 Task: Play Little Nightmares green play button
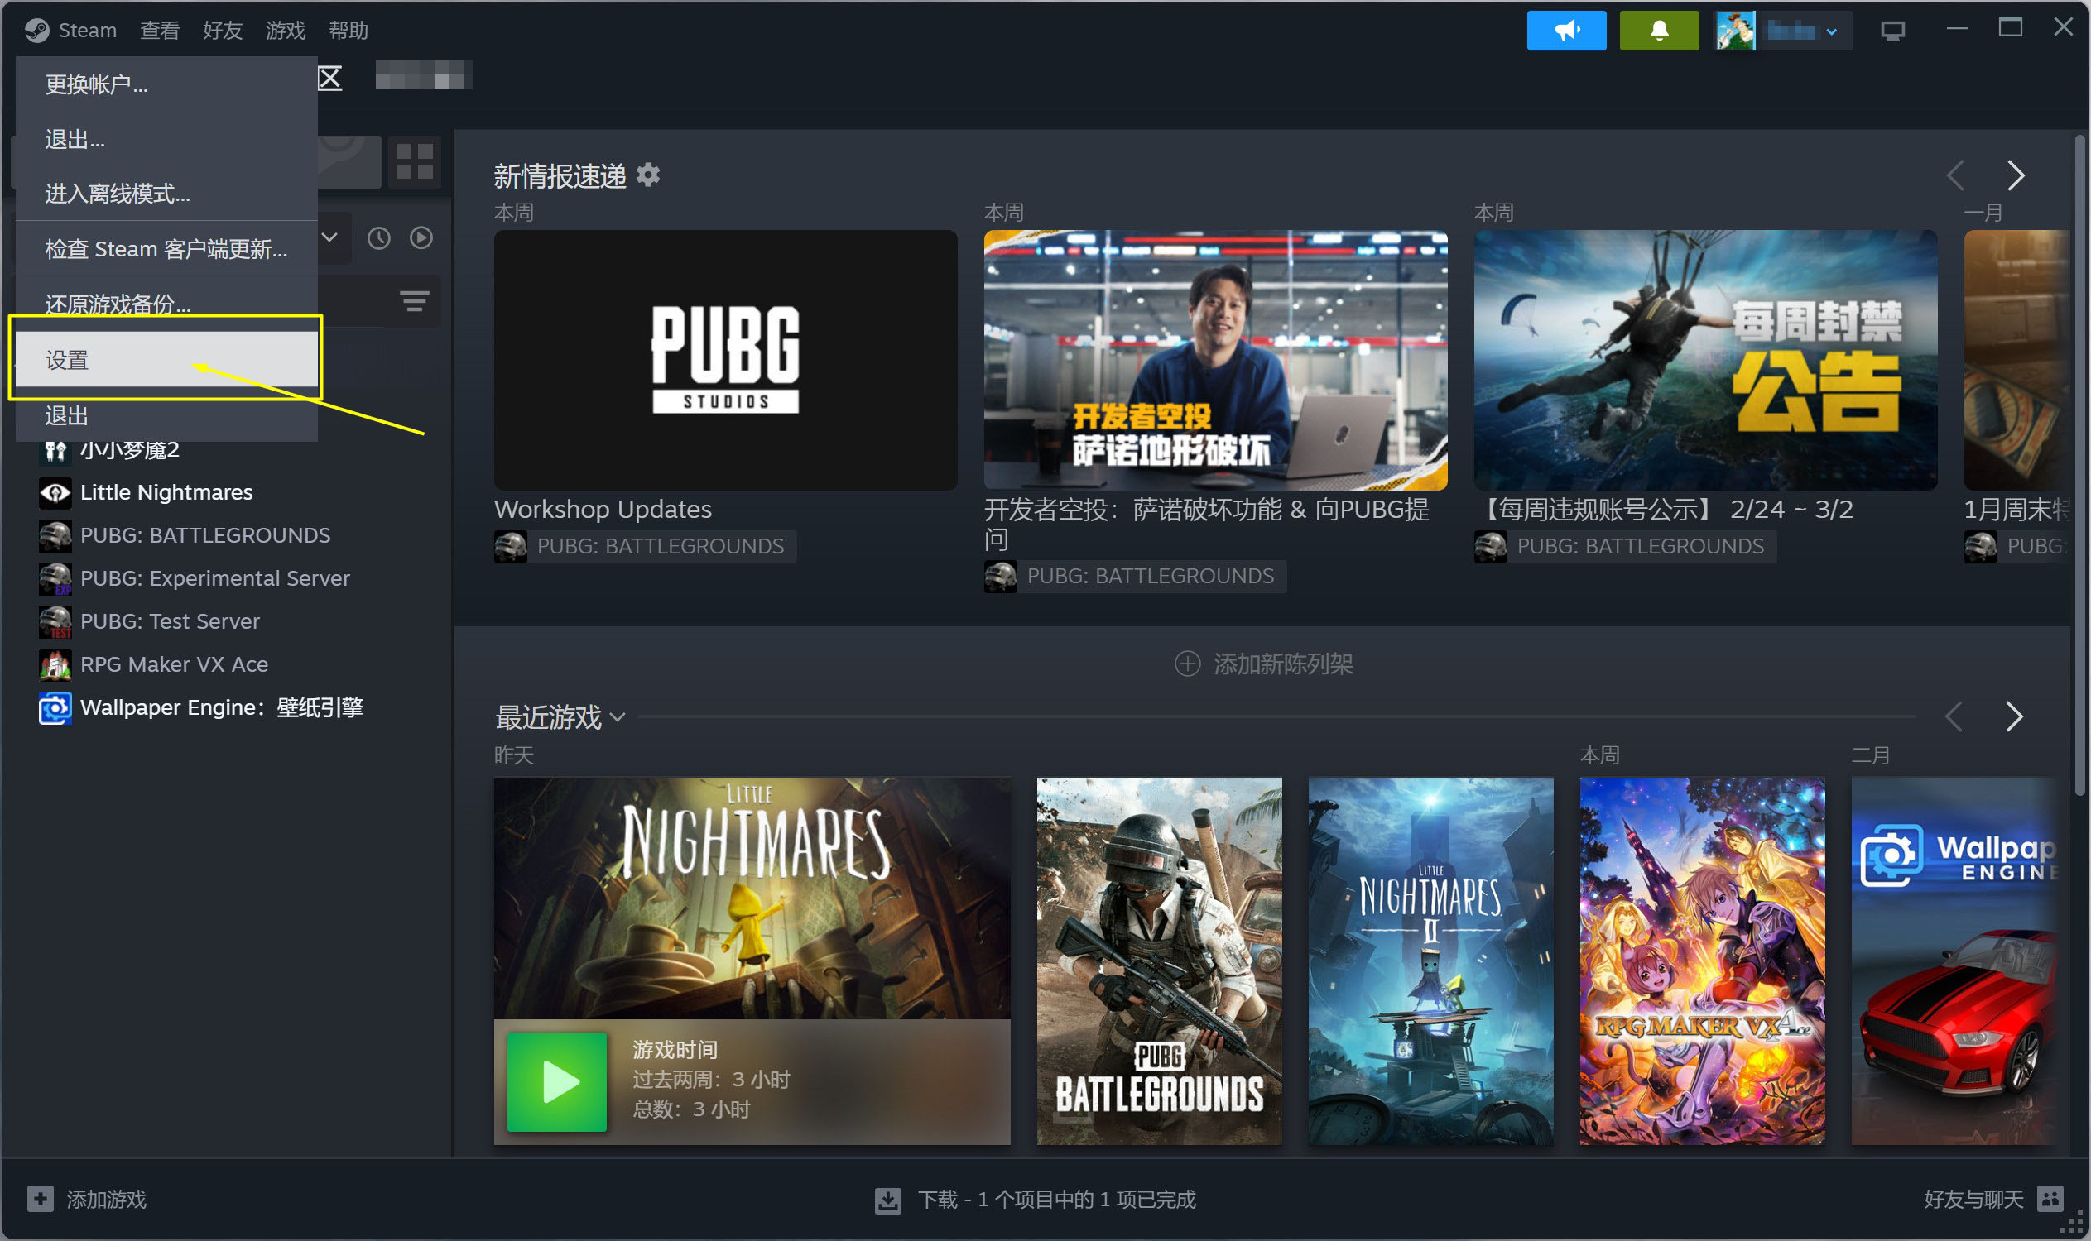[x=556, y=1081]
